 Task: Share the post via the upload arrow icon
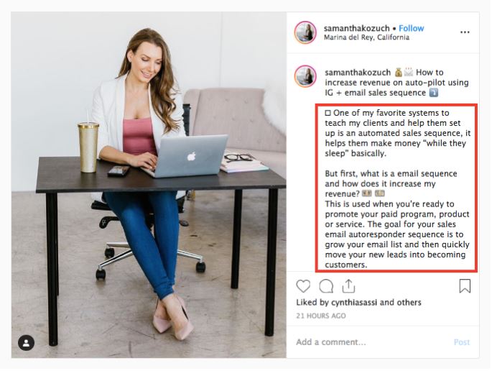(x=348, y=286)
